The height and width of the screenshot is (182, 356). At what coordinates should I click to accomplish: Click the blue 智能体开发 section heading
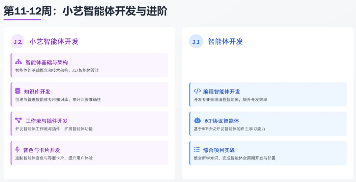(x=225, y=41)
